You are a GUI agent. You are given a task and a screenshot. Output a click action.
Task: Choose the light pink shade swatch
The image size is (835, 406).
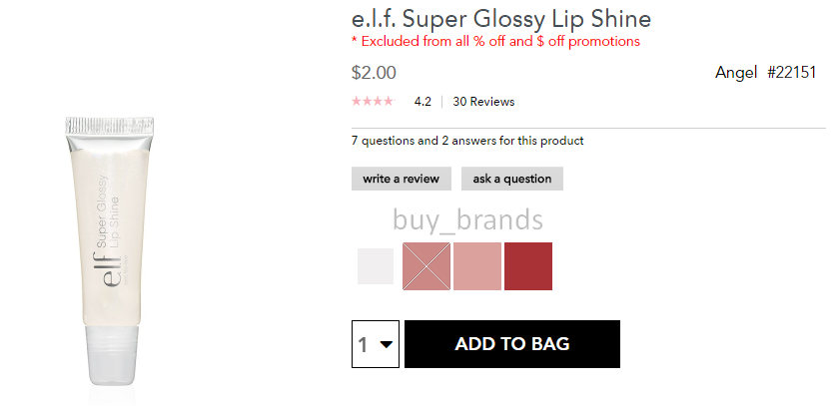[x=477, y=266]
